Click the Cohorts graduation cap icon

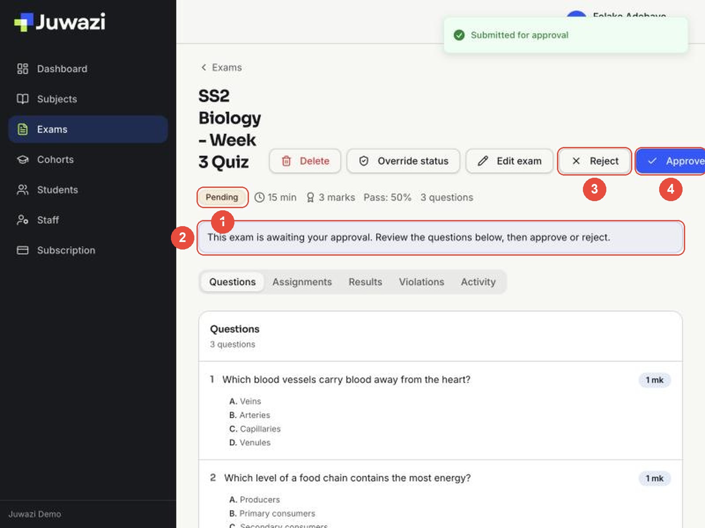(22, 159)
